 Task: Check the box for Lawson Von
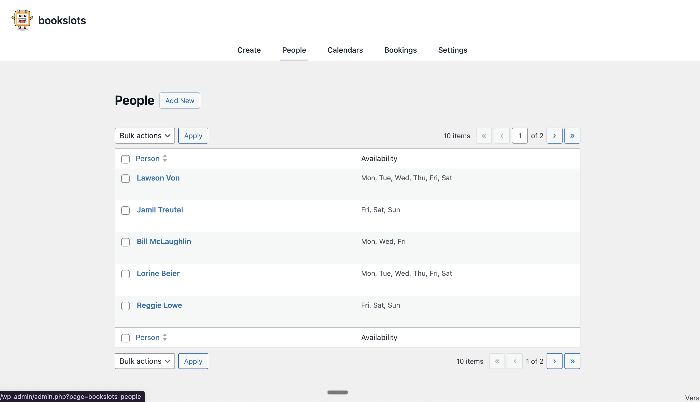tap(125, 179)
